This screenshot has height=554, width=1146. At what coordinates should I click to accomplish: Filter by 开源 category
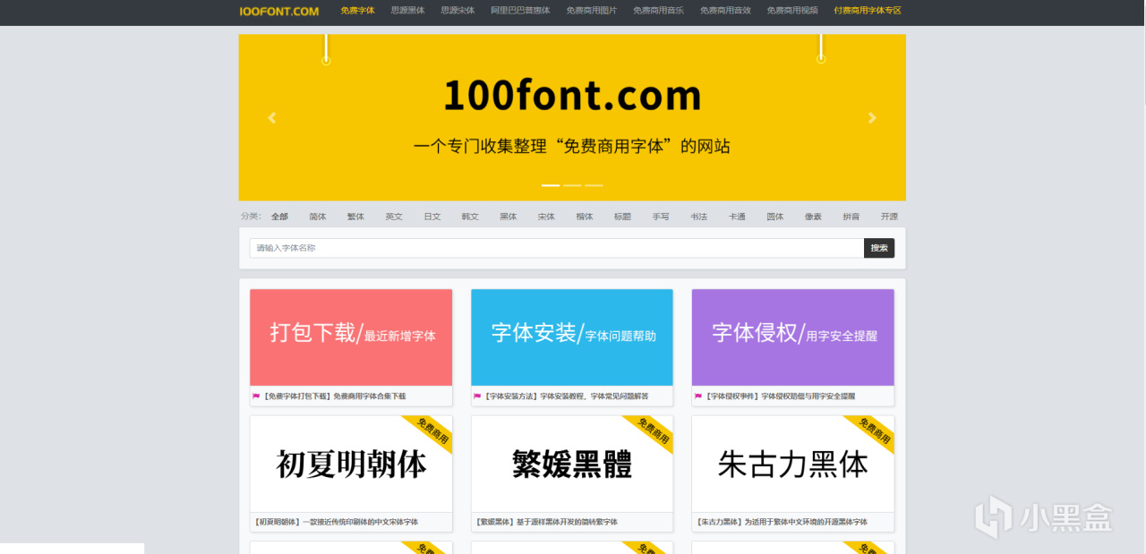pos(889,217)
